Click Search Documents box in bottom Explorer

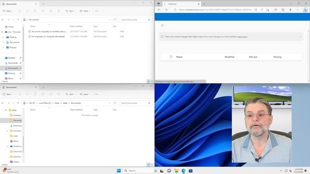coord(136,103)
